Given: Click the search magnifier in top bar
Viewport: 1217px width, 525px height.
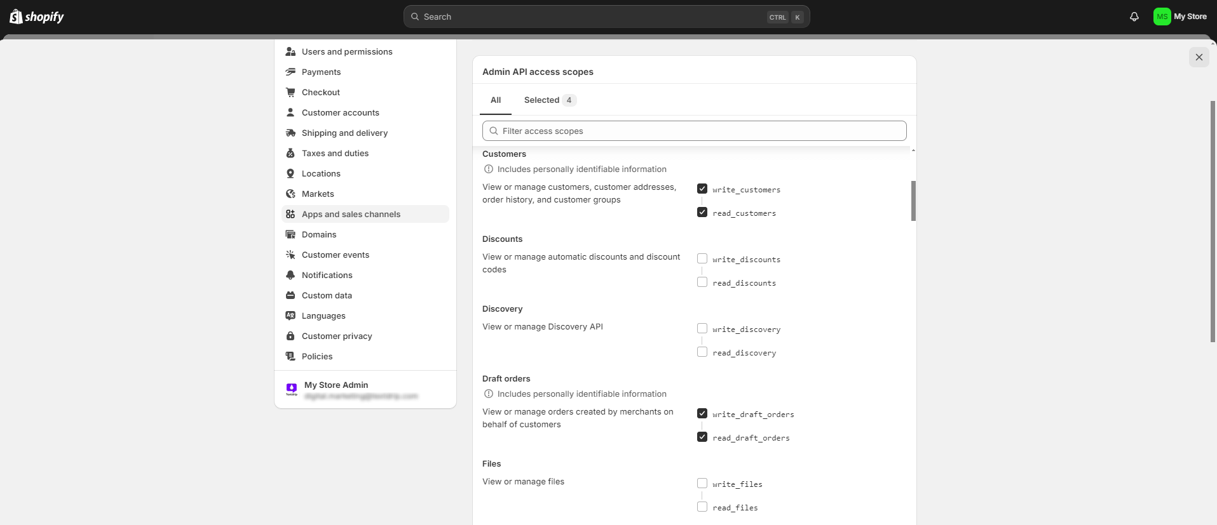Looking at the screenshot, I should click(415, 17).
